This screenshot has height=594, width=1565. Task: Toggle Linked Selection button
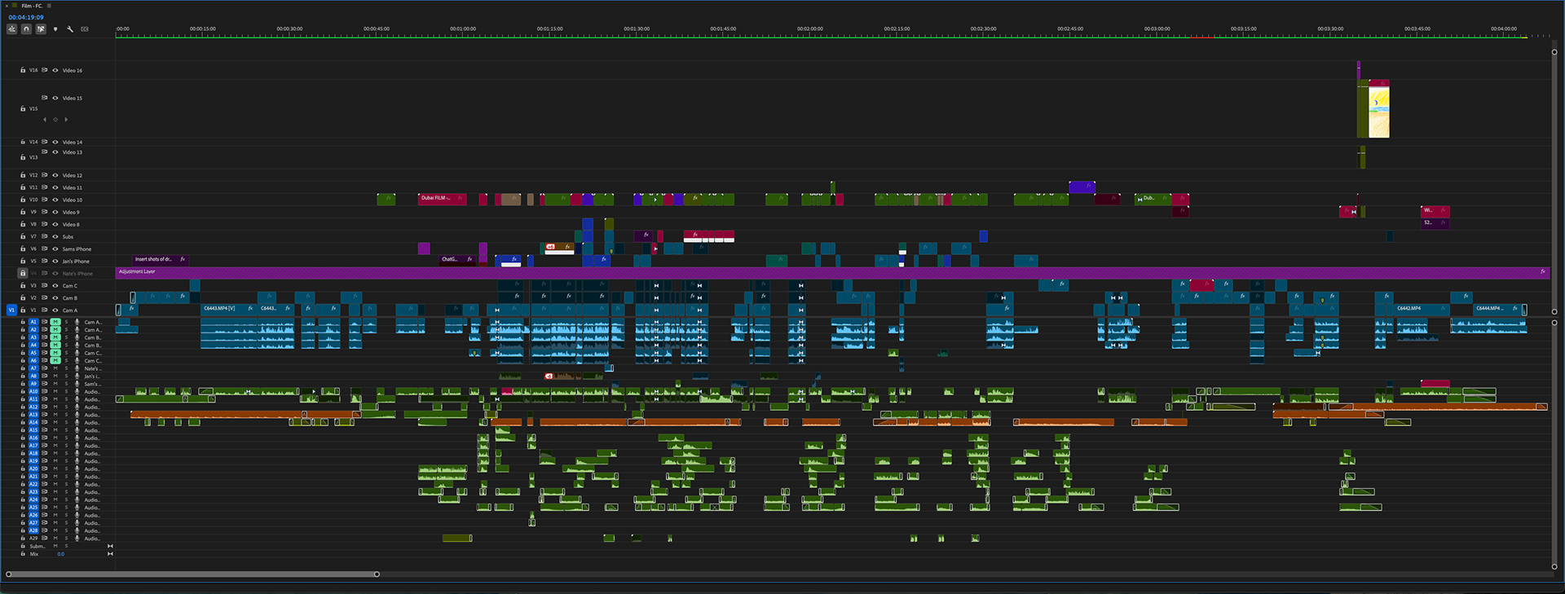(41, 29)
